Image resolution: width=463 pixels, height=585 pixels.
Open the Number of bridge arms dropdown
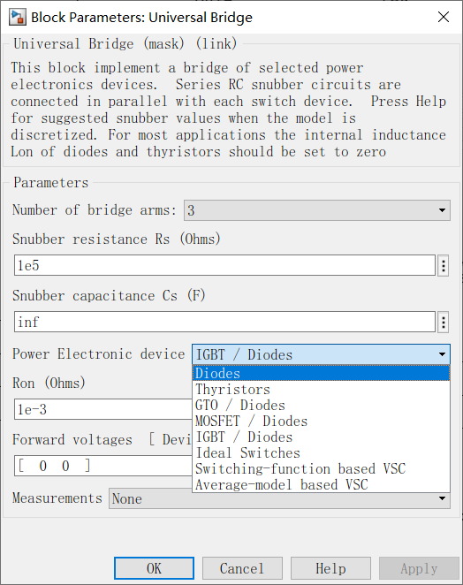[316, 210]
